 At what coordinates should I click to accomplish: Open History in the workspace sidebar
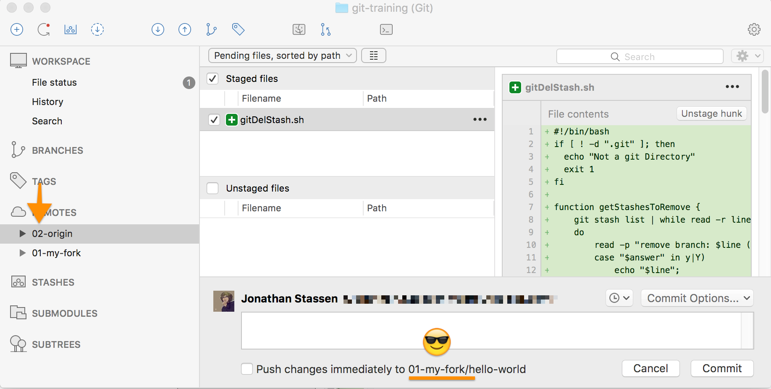pos(47,102)
